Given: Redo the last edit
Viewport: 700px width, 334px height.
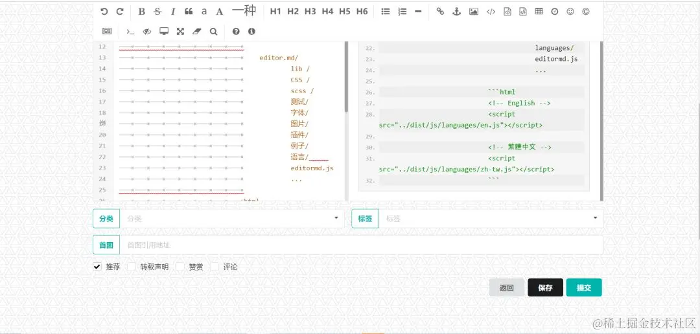Looking at the screenshot, I should [x=120, y=12].
